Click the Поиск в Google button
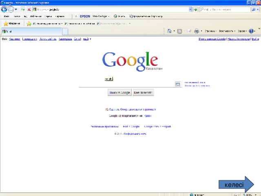Image resolution: width=261 pixels, height=196 pixels. click(119, 93)
